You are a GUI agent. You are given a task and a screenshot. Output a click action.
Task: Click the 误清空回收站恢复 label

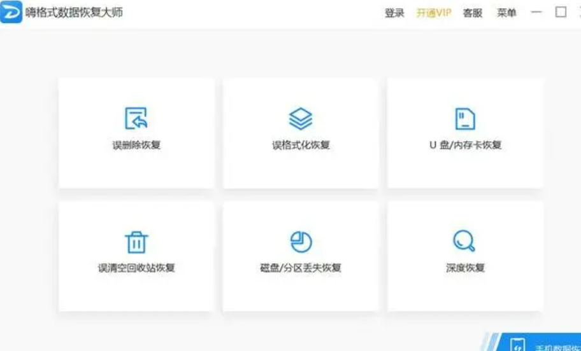pos(136,268)
